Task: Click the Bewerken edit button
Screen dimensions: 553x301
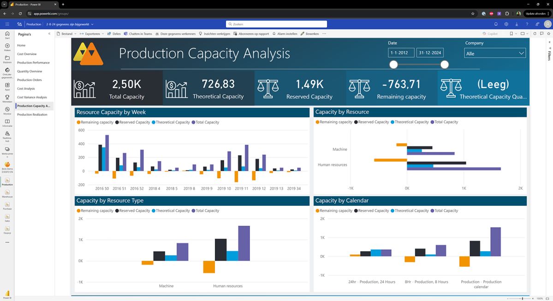Action: tap(310, 34)
